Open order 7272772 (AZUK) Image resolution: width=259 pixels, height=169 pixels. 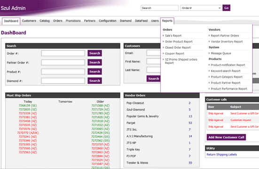click(28, 133)
